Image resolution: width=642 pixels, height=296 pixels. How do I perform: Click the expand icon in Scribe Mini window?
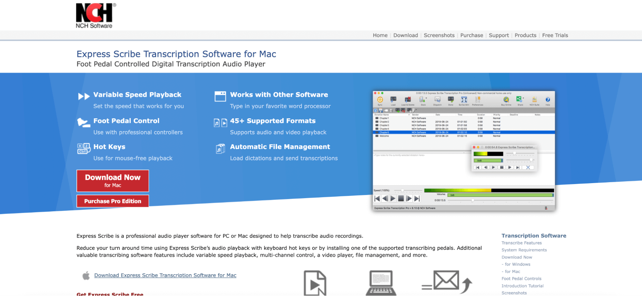pos(528,167)
